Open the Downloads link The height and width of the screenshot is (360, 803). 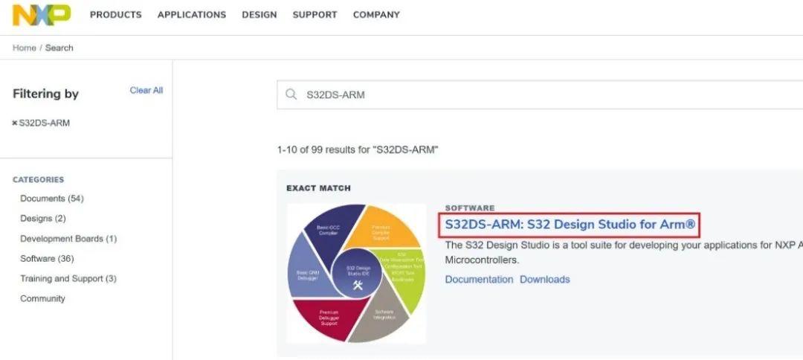click(544, 280)
